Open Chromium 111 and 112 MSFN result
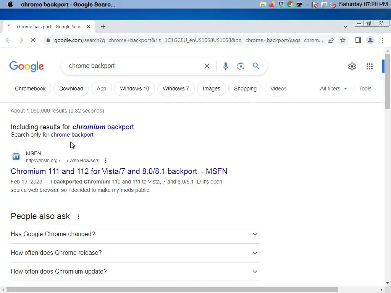Screen dimensions: 391x293 (119, 171)
